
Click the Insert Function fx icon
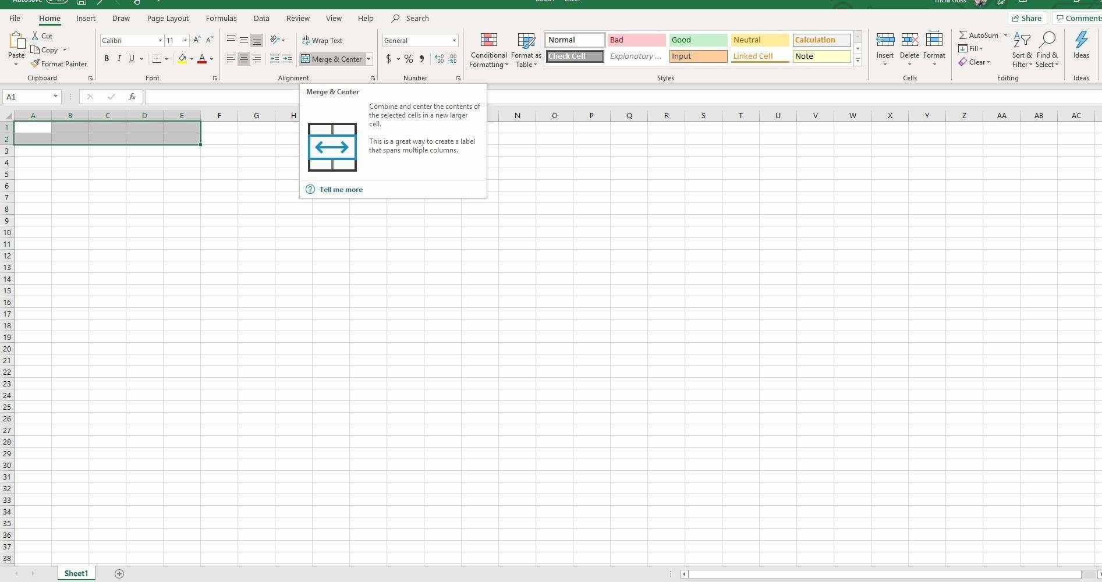pyautogui.click(x=132, y=97)
